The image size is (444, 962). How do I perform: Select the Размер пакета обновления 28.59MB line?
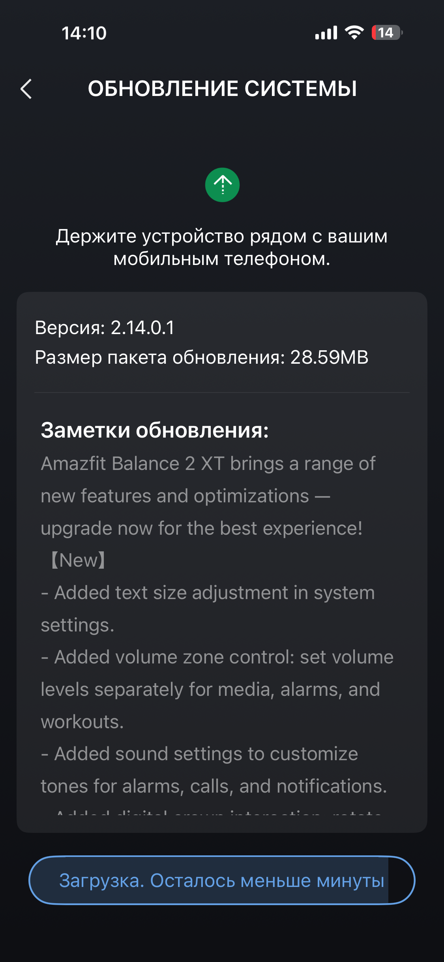[x=201, y=357]
